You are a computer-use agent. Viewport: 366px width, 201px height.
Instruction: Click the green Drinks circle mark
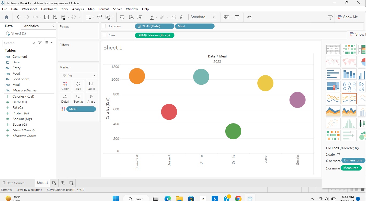[233, 131]
